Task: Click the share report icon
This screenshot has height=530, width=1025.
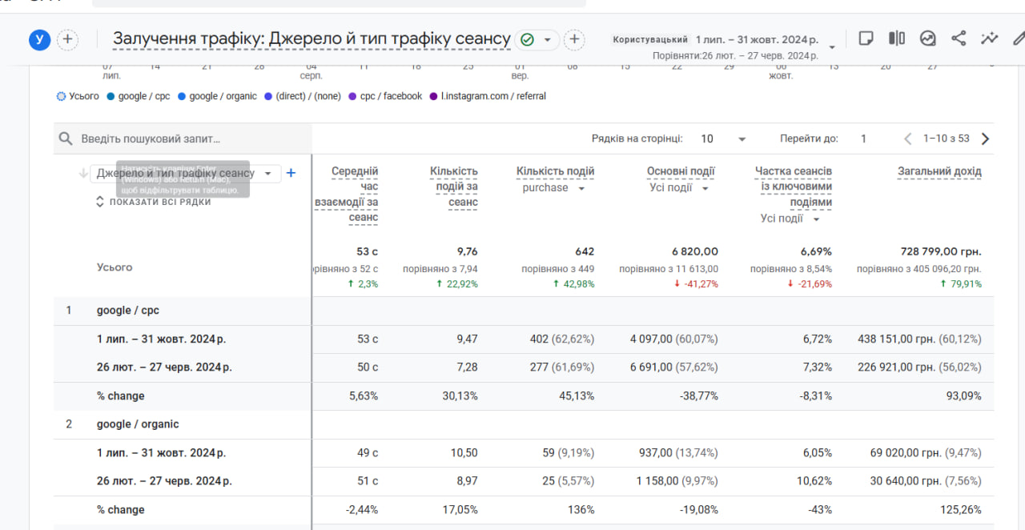Action: point(959,38)
